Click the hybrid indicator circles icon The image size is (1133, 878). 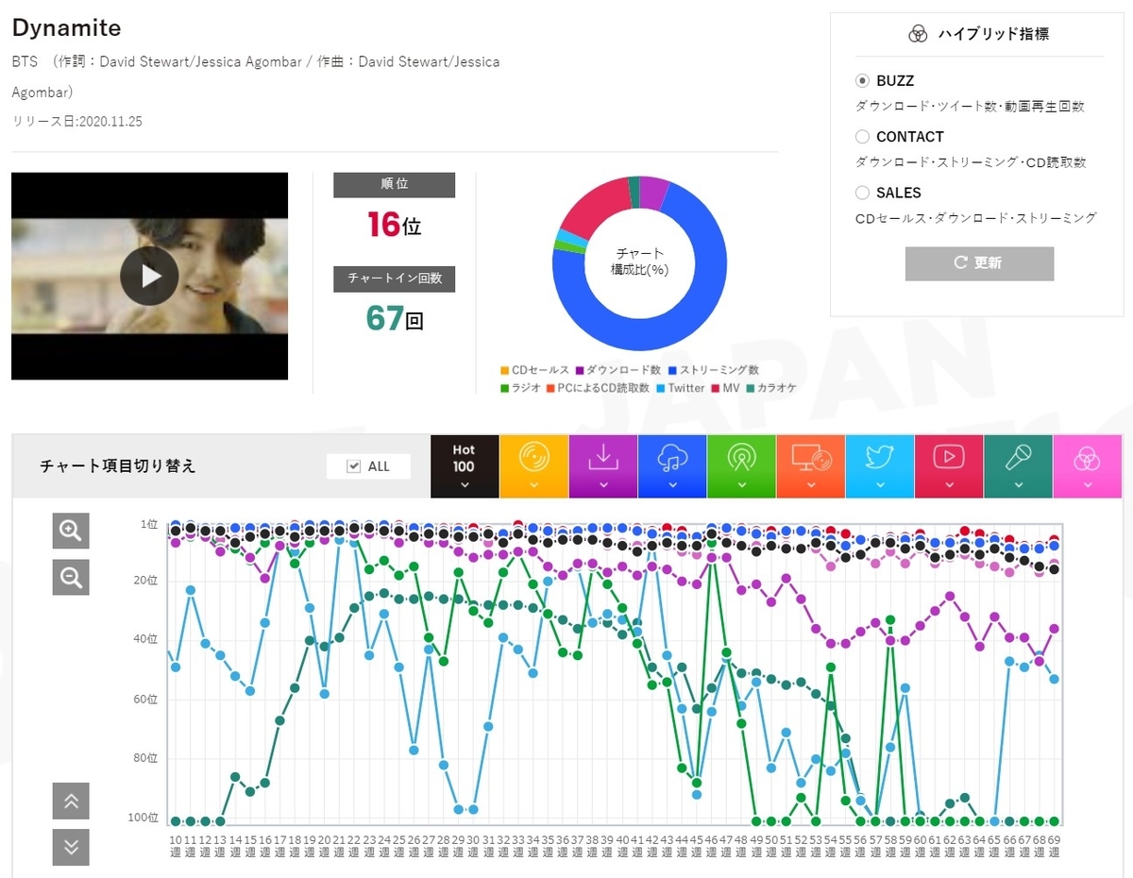917,34
